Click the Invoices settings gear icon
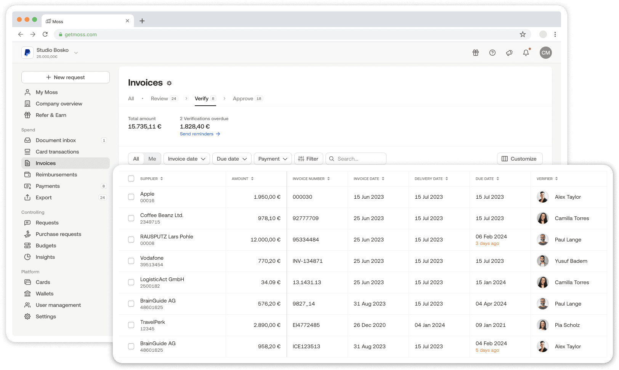 coord(169,83)
